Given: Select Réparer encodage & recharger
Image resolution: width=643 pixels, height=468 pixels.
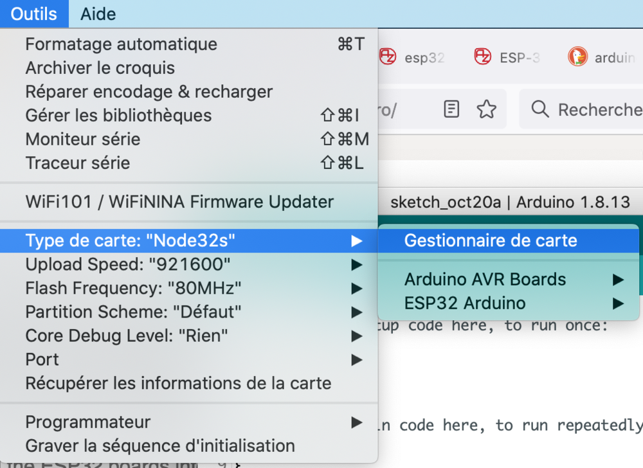Looking at the screenshot, I should (188, 92).
